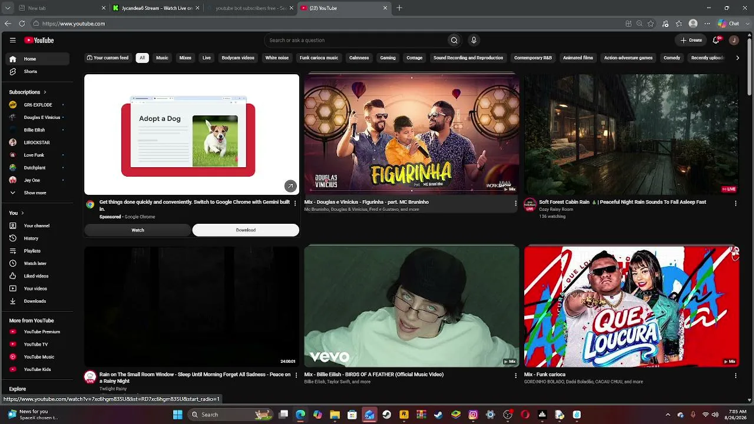Expand the Chat sidebar dropdown arrow
The width and height of the screenshot is (754, 424).
[746, 24]
